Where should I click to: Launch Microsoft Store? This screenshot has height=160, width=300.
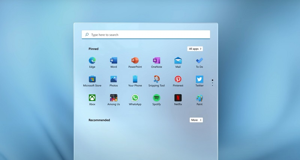pyautogui.click(x=92, y=81)
